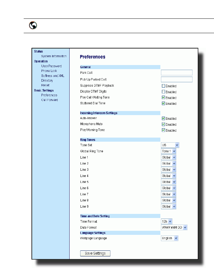Viewport: 214px width, 268px height.
Task: Click the Status sidebar heading
Action: point(38,52)
